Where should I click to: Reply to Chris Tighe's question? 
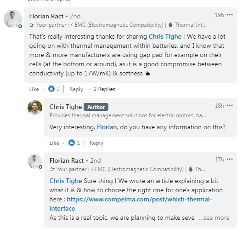(x=96, y=143)
